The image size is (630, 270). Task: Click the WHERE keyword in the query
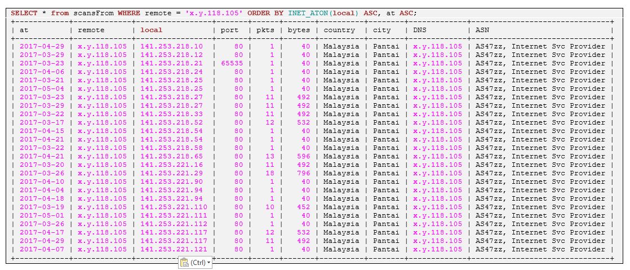(x=129, y=13)
